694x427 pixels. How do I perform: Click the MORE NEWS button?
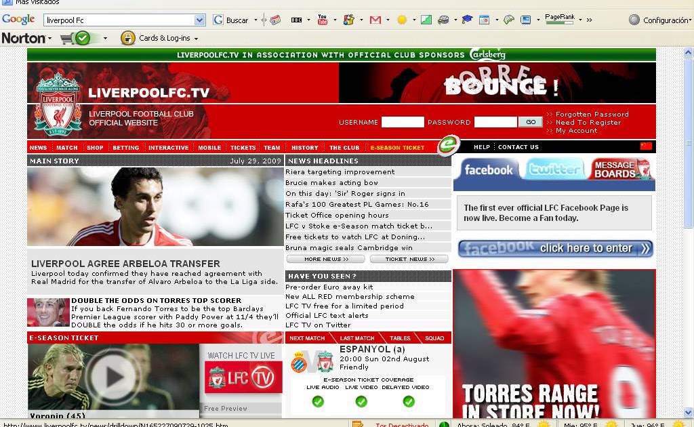(x=326, y=260)
